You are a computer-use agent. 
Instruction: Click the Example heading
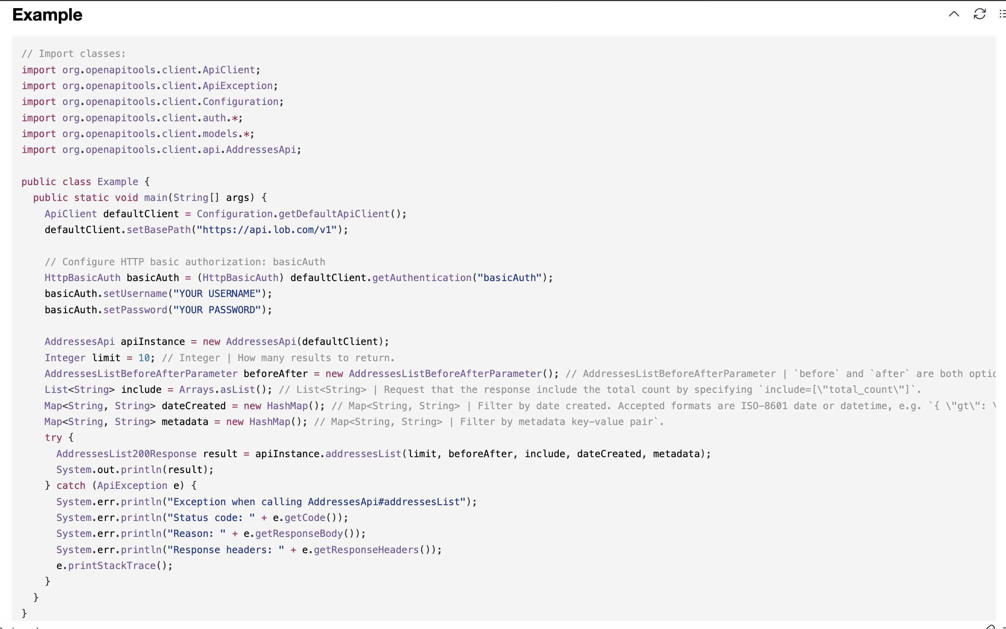(47, 15)
